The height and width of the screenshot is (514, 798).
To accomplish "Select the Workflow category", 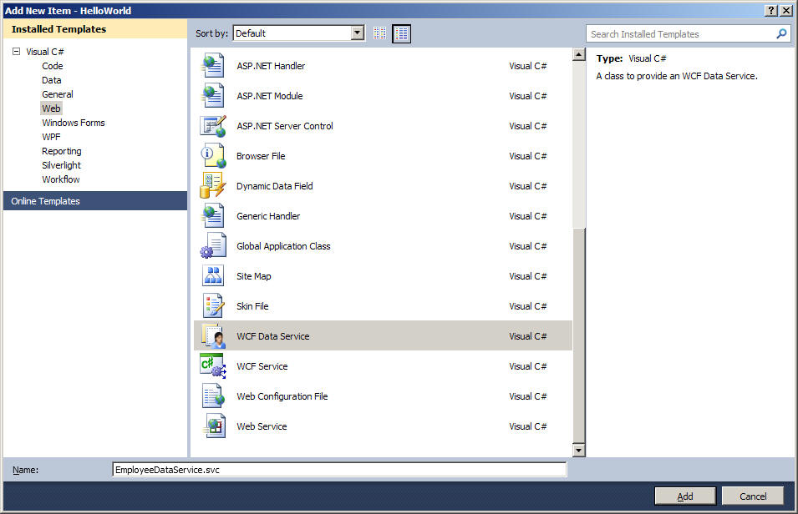I will [x=60, y=179].
